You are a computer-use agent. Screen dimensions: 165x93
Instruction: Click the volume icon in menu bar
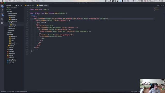(x=136, y=1)
